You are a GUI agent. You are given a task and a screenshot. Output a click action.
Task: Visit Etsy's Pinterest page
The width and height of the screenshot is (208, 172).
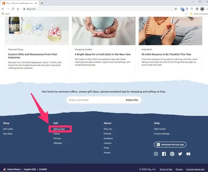[x=172, y=154]
